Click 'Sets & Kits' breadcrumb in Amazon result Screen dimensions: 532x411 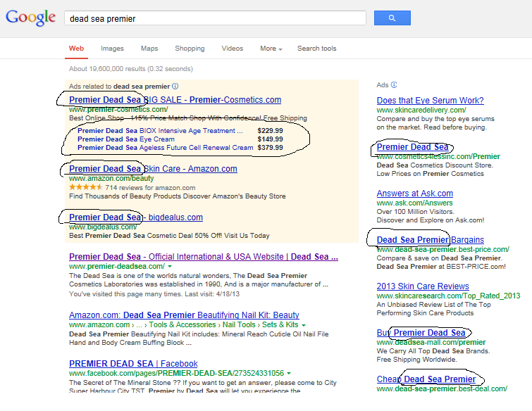coord(280,324)
